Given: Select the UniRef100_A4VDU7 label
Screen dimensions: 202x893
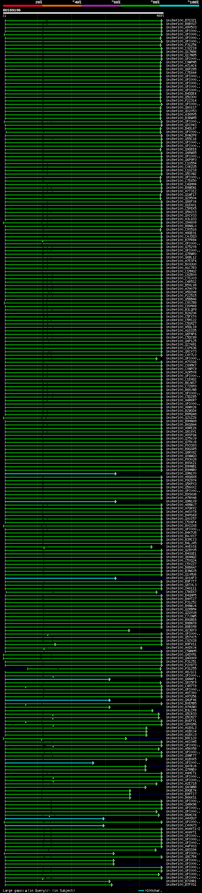Looking at the screenshot, I should click(x=181, y=819).
